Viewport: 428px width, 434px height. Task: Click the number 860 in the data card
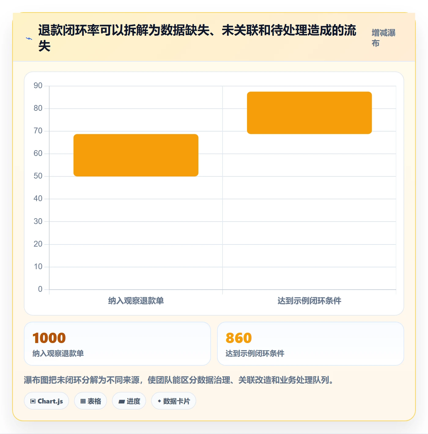(x=239, y=338)
